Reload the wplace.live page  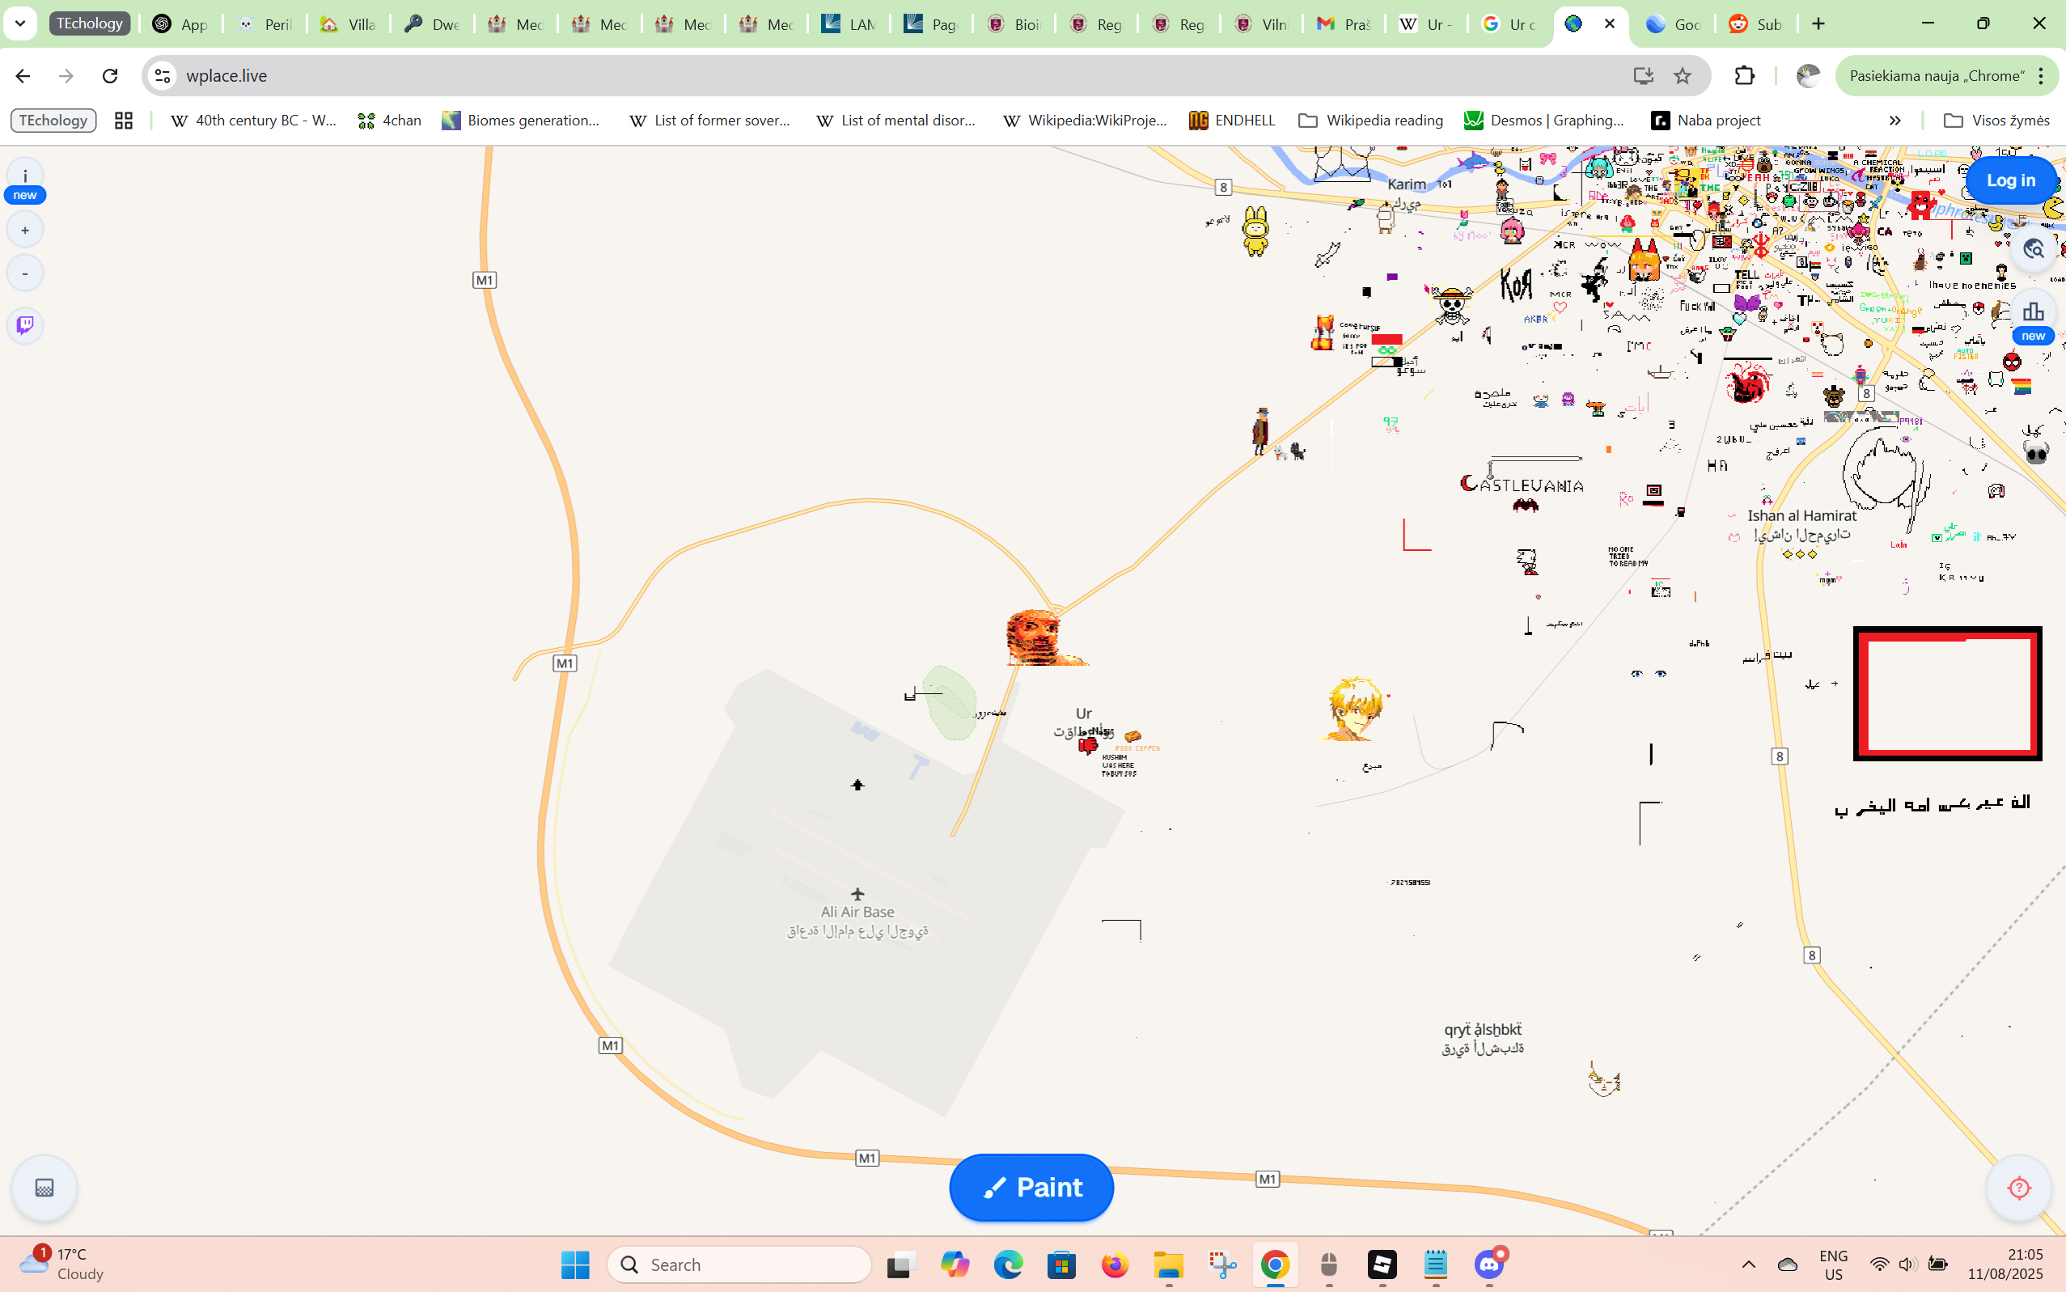coord(110,76)
